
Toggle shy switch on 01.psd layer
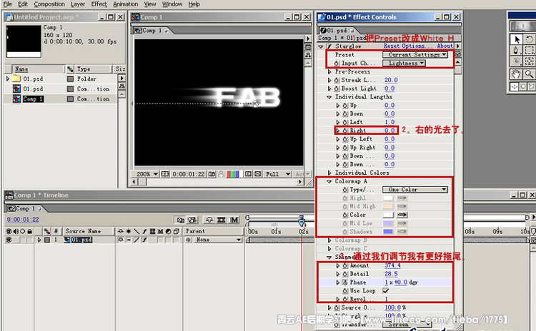point(120,240)
